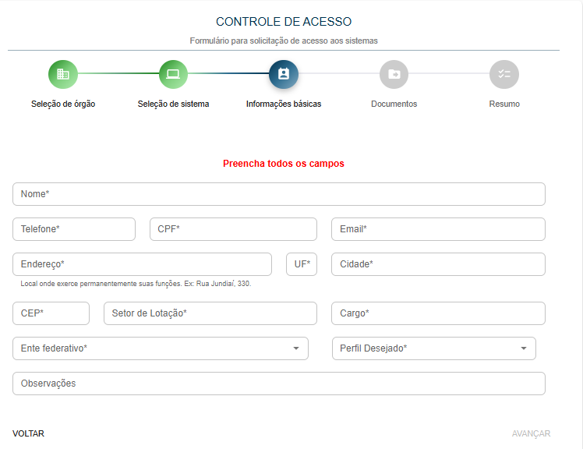Open the Ente federativo dropdown
This screenshot has height=449, width=583.
[161, 348]
